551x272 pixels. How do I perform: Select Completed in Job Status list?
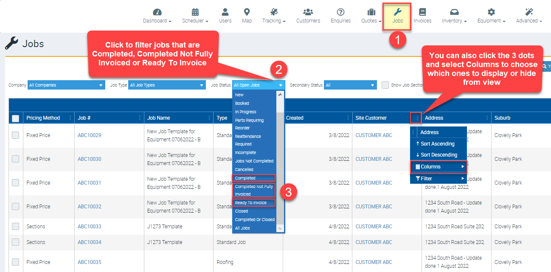click(x=254, y=178)
